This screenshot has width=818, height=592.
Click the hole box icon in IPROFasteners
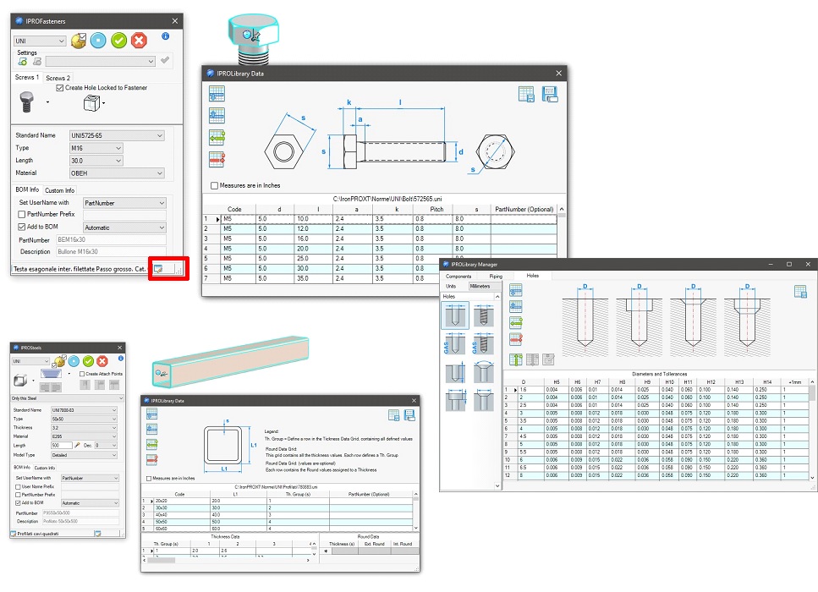[91, 102]
